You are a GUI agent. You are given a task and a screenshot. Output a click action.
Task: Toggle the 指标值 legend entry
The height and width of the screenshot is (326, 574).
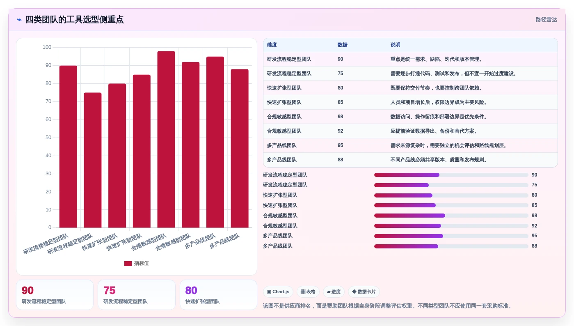pyautogui.click(x=137, y=263)
